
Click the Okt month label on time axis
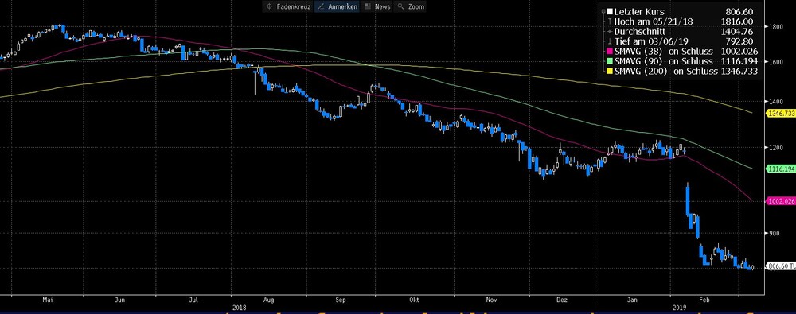tap(414, 300)
